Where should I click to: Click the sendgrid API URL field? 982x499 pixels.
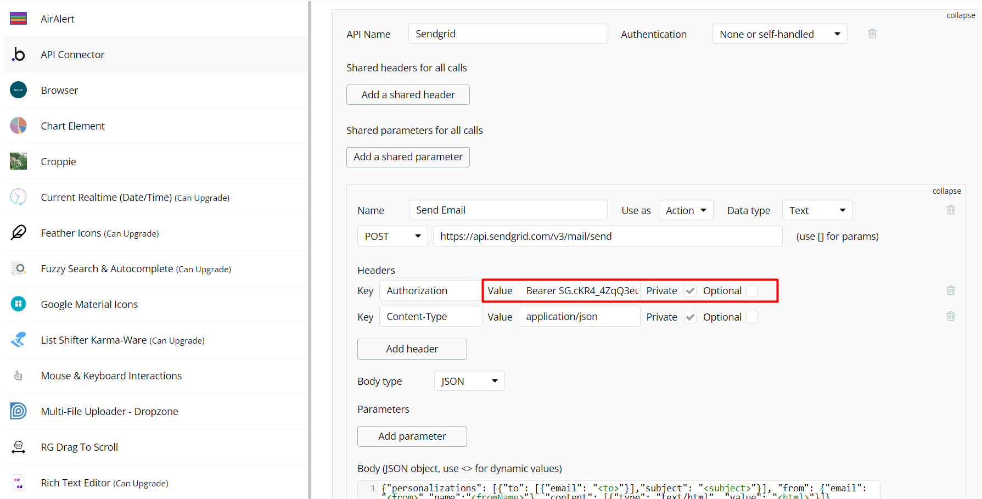(x=608, y=236)
